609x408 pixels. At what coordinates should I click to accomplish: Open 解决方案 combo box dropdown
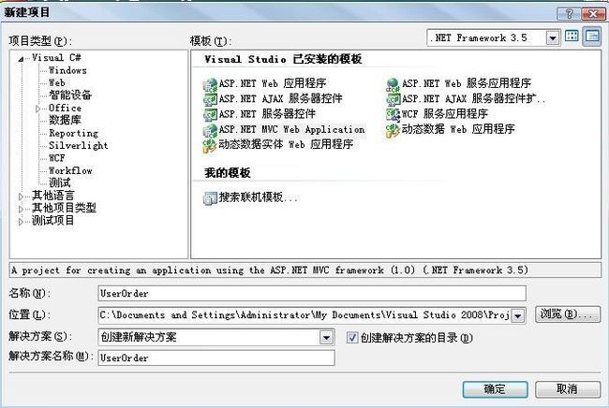tap(326, 338)
